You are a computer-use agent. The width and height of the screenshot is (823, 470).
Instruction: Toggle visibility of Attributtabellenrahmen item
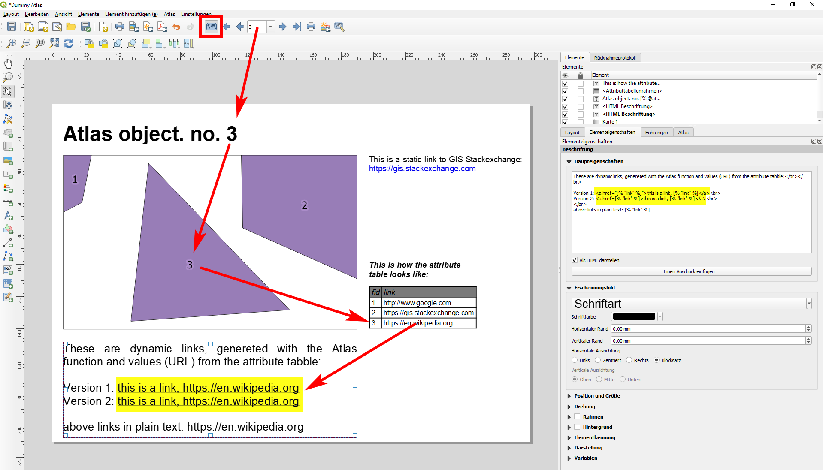pyautogui.click(x=565, y=91)
